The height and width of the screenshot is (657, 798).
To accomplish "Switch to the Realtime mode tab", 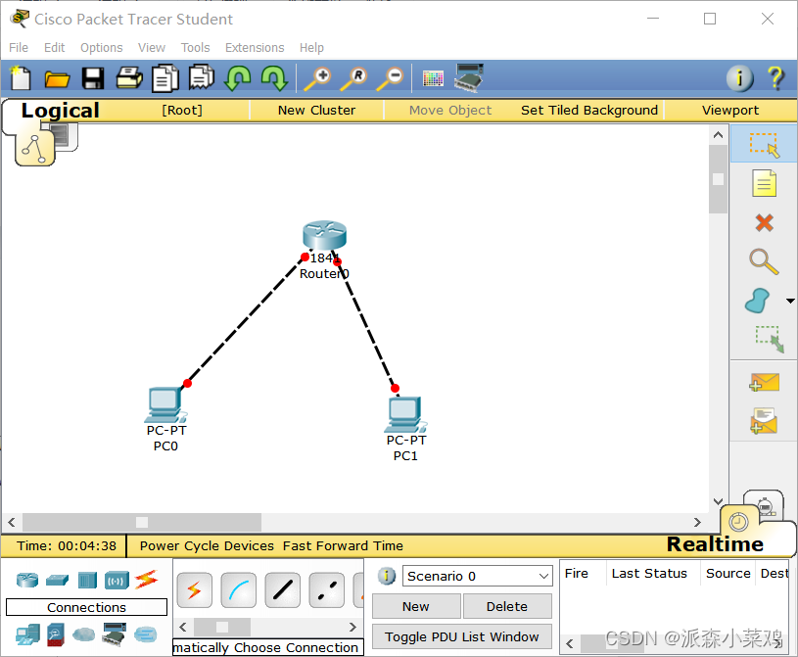I will click(715, 544).
